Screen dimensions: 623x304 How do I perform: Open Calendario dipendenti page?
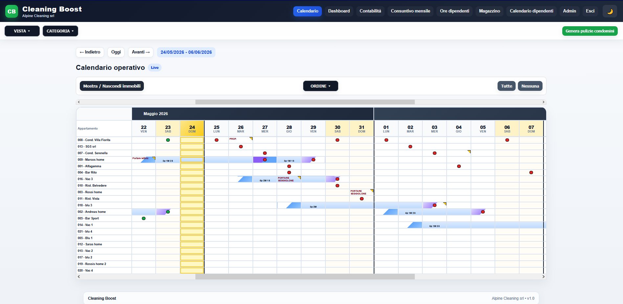pyautogui.click(x=531, y=11)
